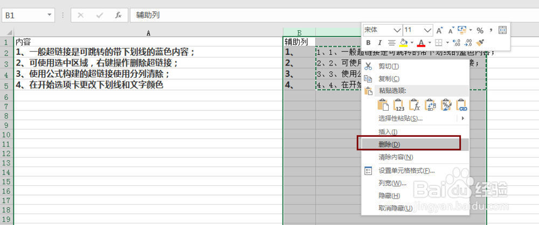Select the column B header

point(299,33)
